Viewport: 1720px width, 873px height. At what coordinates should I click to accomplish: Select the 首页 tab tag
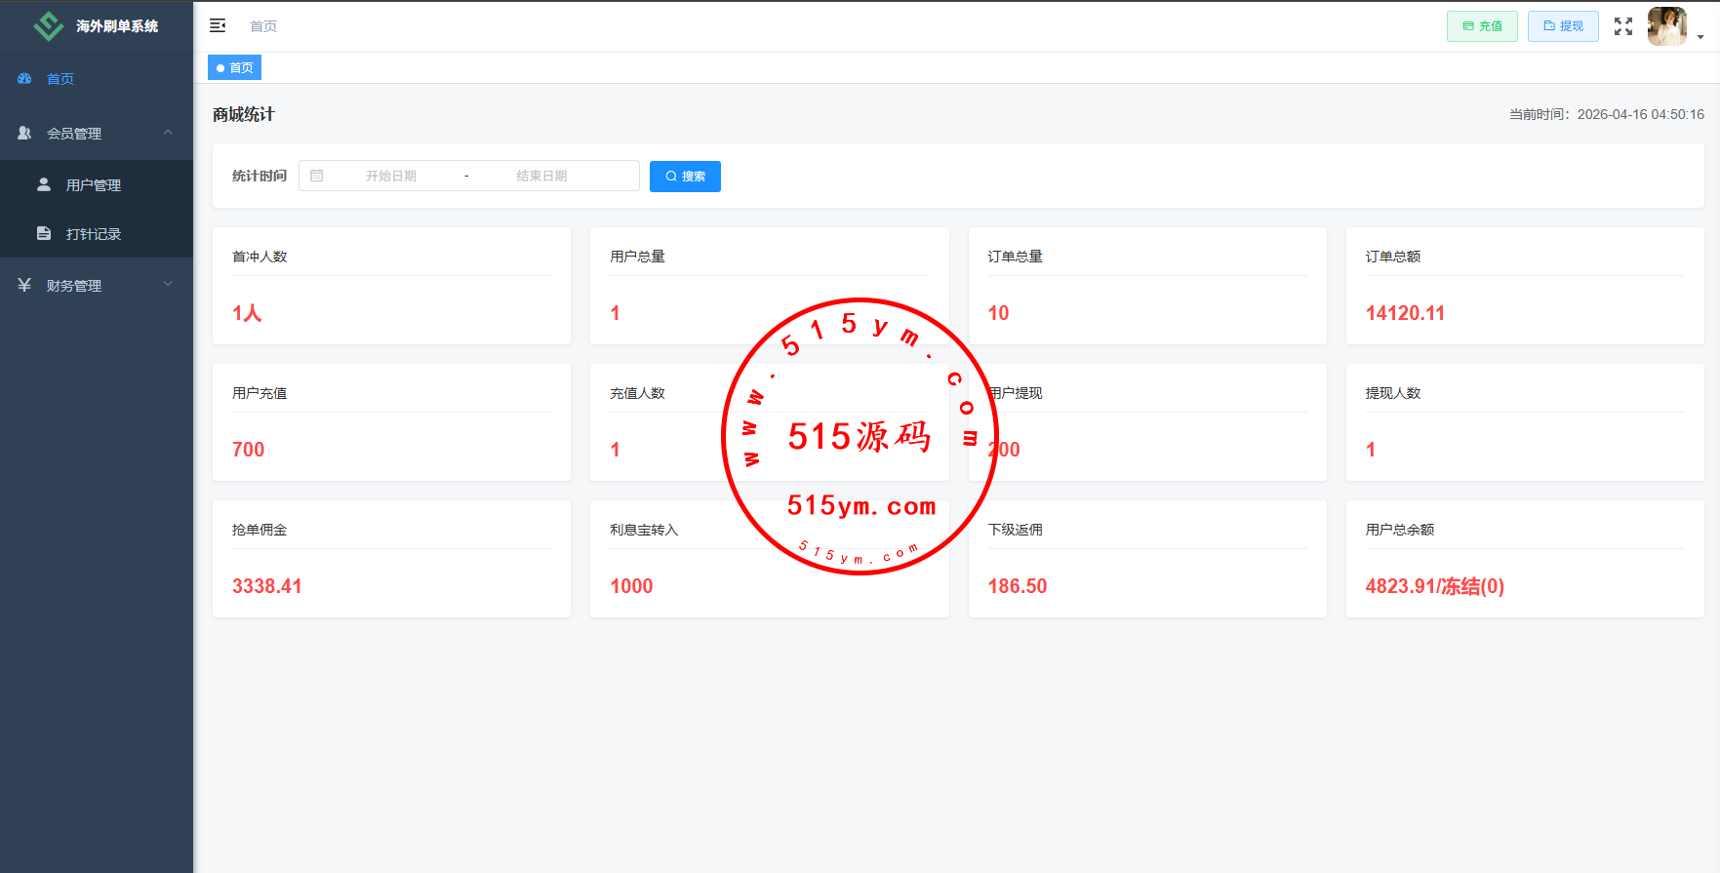234,67
